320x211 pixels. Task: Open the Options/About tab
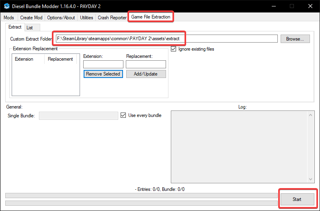tap(61, 18)
